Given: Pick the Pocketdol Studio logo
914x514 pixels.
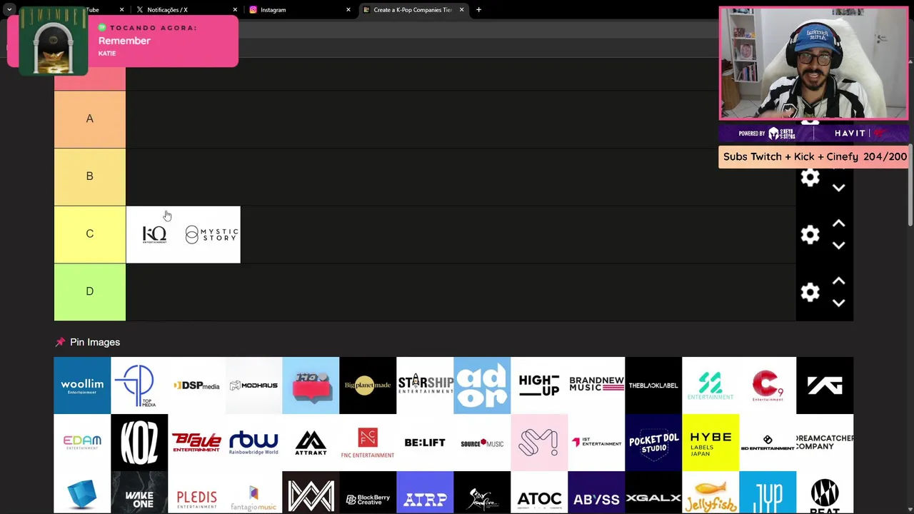Looking at the screenshot, I should click(x=653, y=443).
